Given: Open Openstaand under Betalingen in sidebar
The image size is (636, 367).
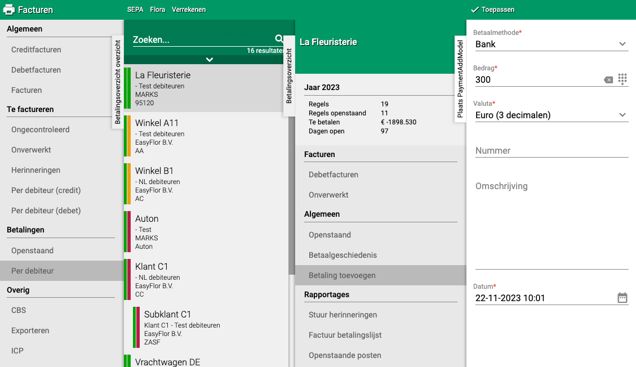Looking at the screenshot, I should (x=61, y=250).
